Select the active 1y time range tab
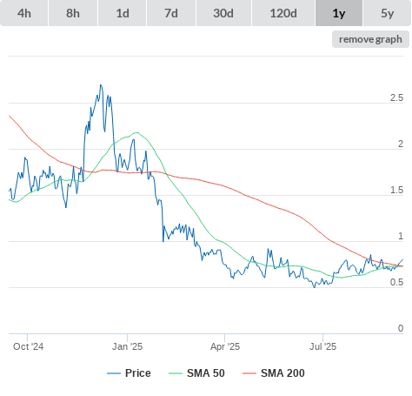Screen dimensions: 412x396 [339, 13]
